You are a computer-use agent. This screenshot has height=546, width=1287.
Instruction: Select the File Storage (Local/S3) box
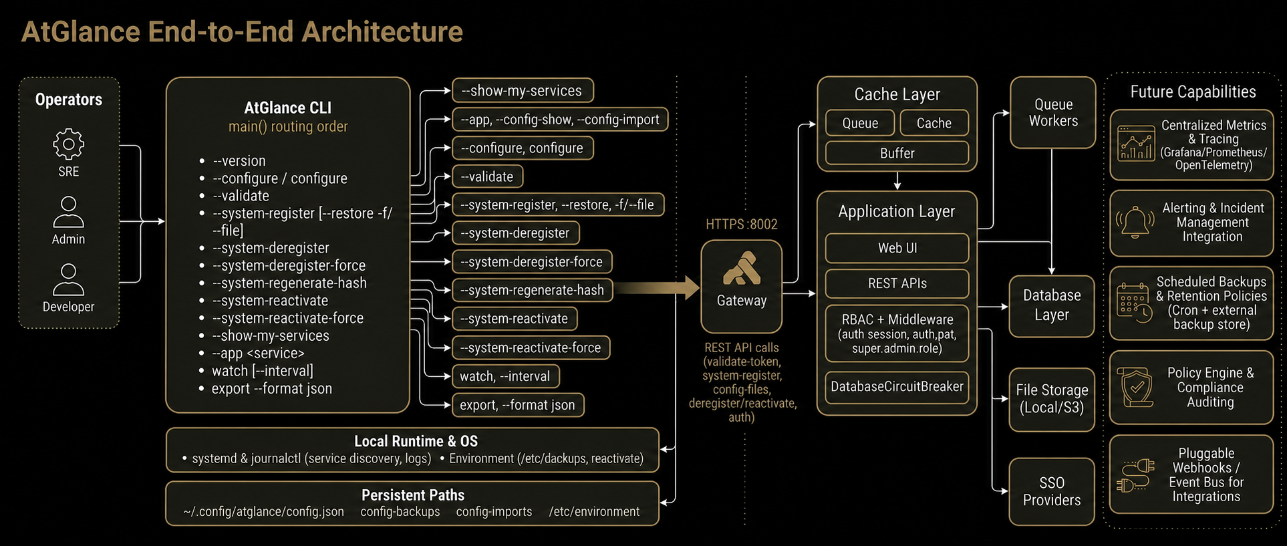pyautogui.click(x=1052, y=399)
